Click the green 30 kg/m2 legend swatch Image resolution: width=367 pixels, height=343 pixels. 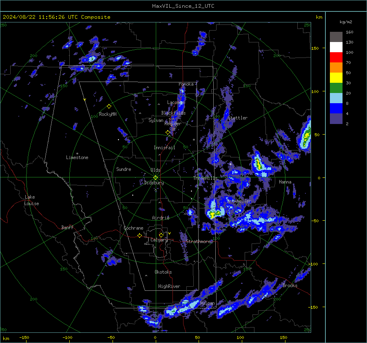(336, 88)
